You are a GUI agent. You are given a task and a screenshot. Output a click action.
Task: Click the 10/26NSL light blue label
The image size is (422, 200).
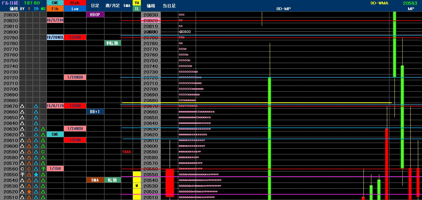(x=55, y=37)
